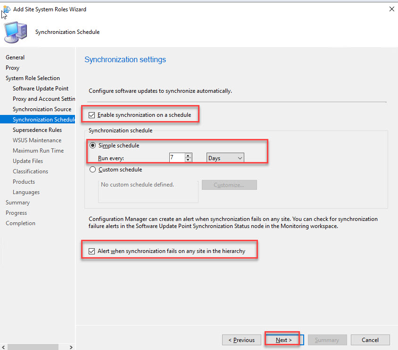
Task: Open the Days interval dropdown
Action: (225, 158)
